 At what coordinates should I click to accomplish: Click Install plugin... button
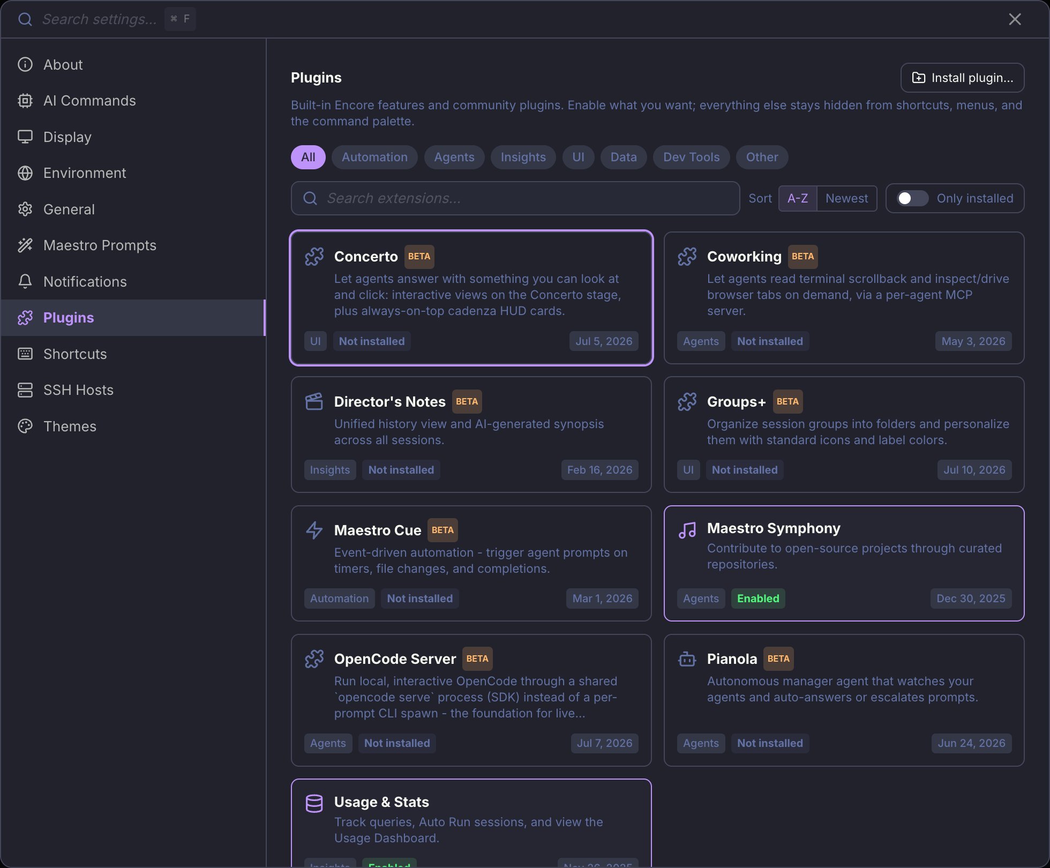[962, 78]
